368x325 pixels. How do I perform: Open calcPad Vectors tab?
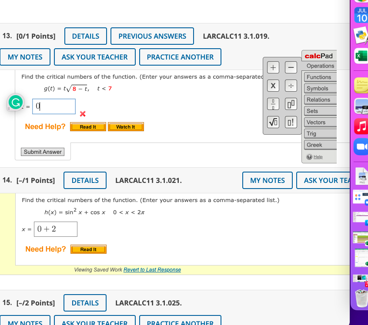click(320, 123)
